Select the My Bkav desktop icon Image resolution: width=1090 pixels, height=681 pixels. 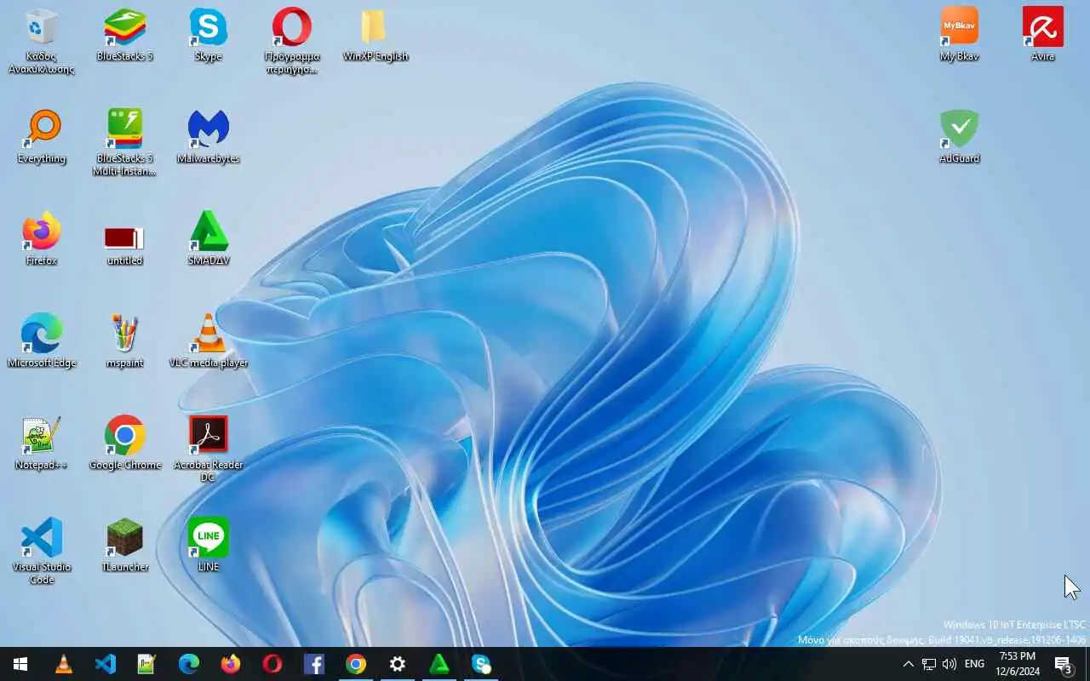point(960,36)
